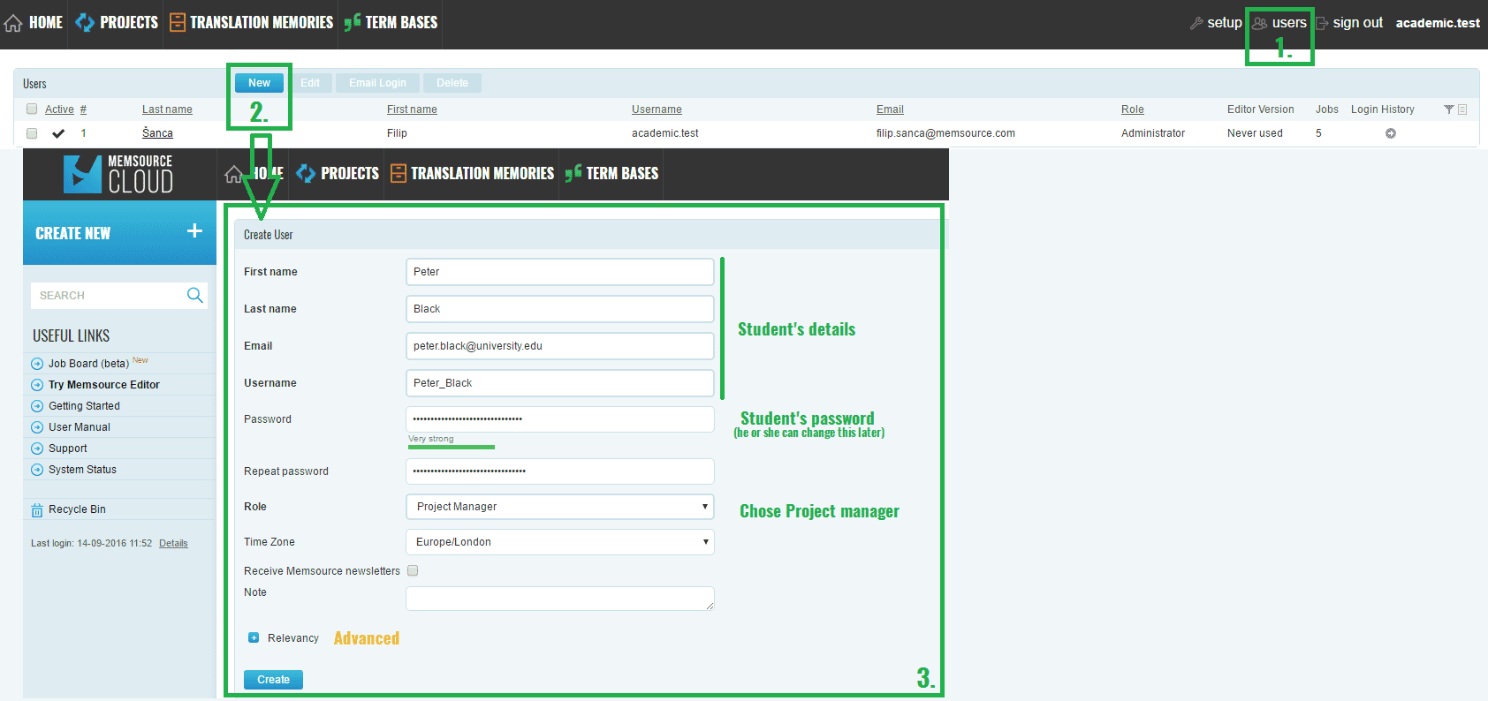Screen dimensions: 1488x701
Task: Click the CREATE NEW panel label
Action: 72,233
